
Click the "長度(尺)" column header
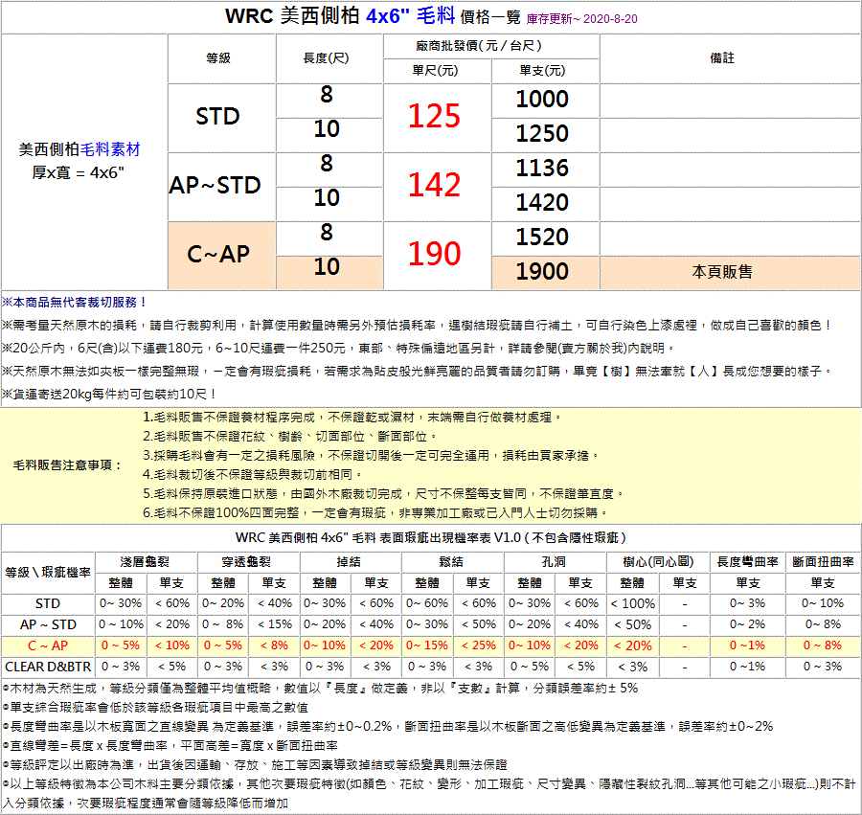(x=326, y=58)
